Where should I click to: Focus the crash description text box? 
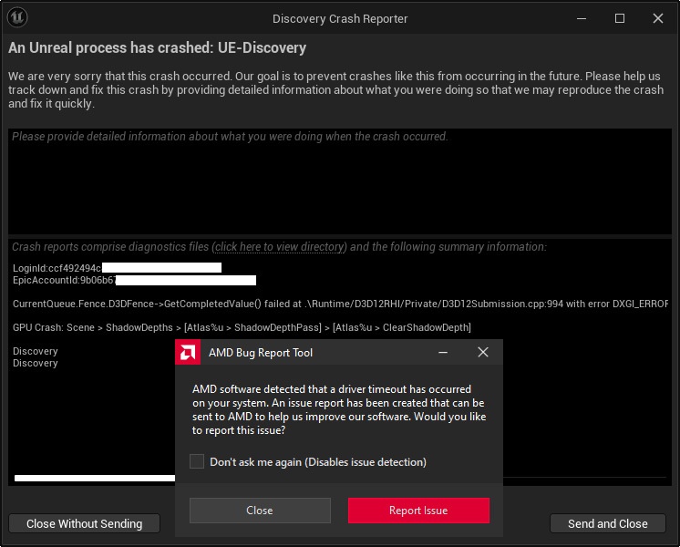click(x=340, y=181)
